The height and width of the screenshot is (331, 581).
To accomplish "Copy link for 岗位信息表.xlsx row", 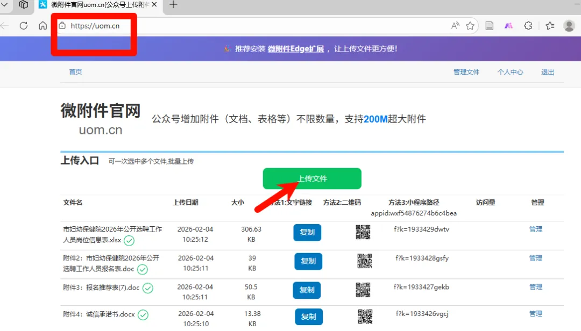I will [307, 233].
